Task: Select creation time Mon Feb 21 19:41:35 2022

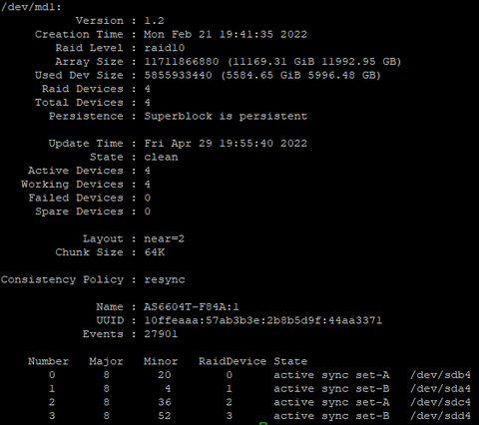Action: coord(226,34)
